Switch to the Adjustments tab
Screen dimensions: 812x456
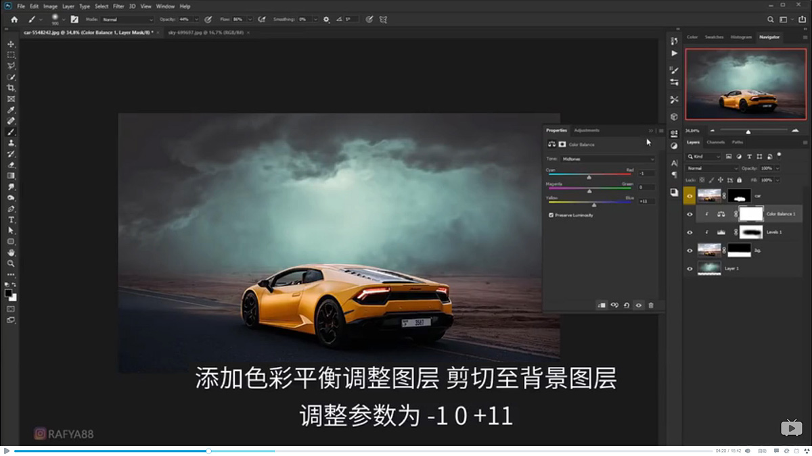click(586, 130)
